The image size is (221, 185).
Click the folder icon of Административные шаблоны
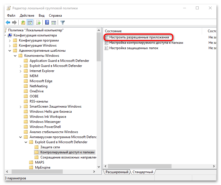(15, 51)
